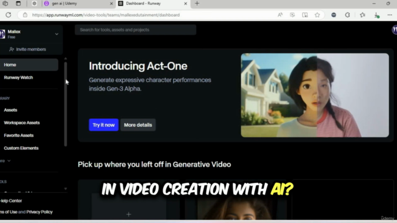Viewport: 397px width, 223px height.
Task: Open Read Aloud icon in the address bar
Action: coord(280,15)
